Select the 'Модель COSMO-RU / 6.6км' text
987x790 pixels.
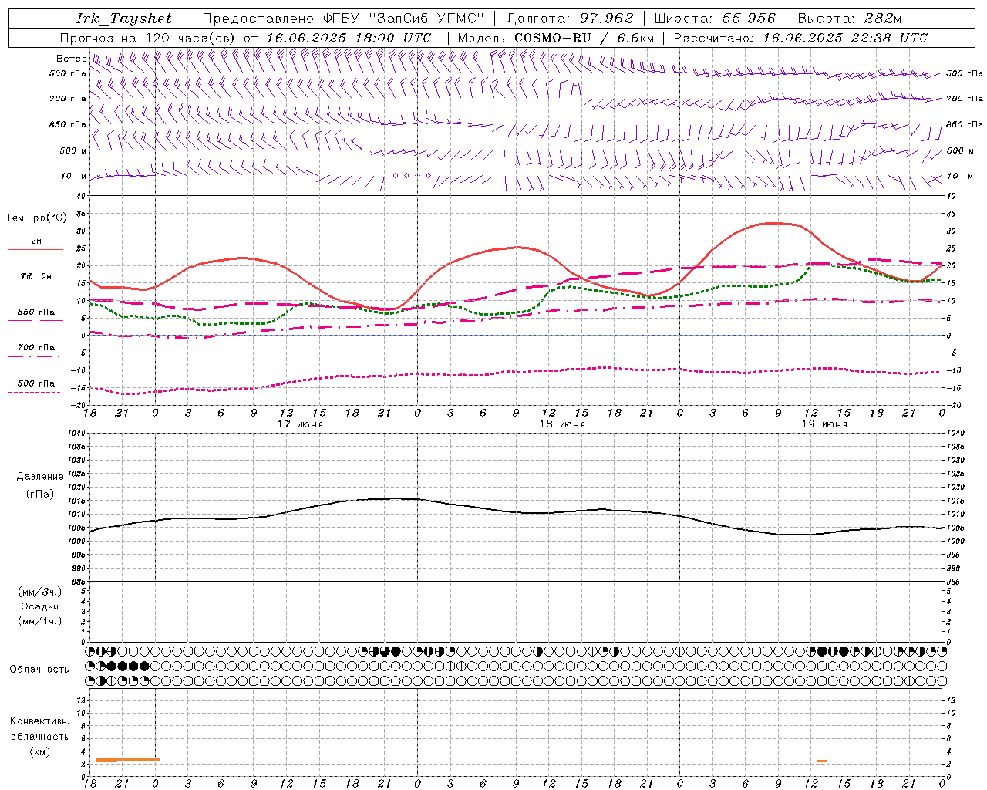tap(556, 38)
